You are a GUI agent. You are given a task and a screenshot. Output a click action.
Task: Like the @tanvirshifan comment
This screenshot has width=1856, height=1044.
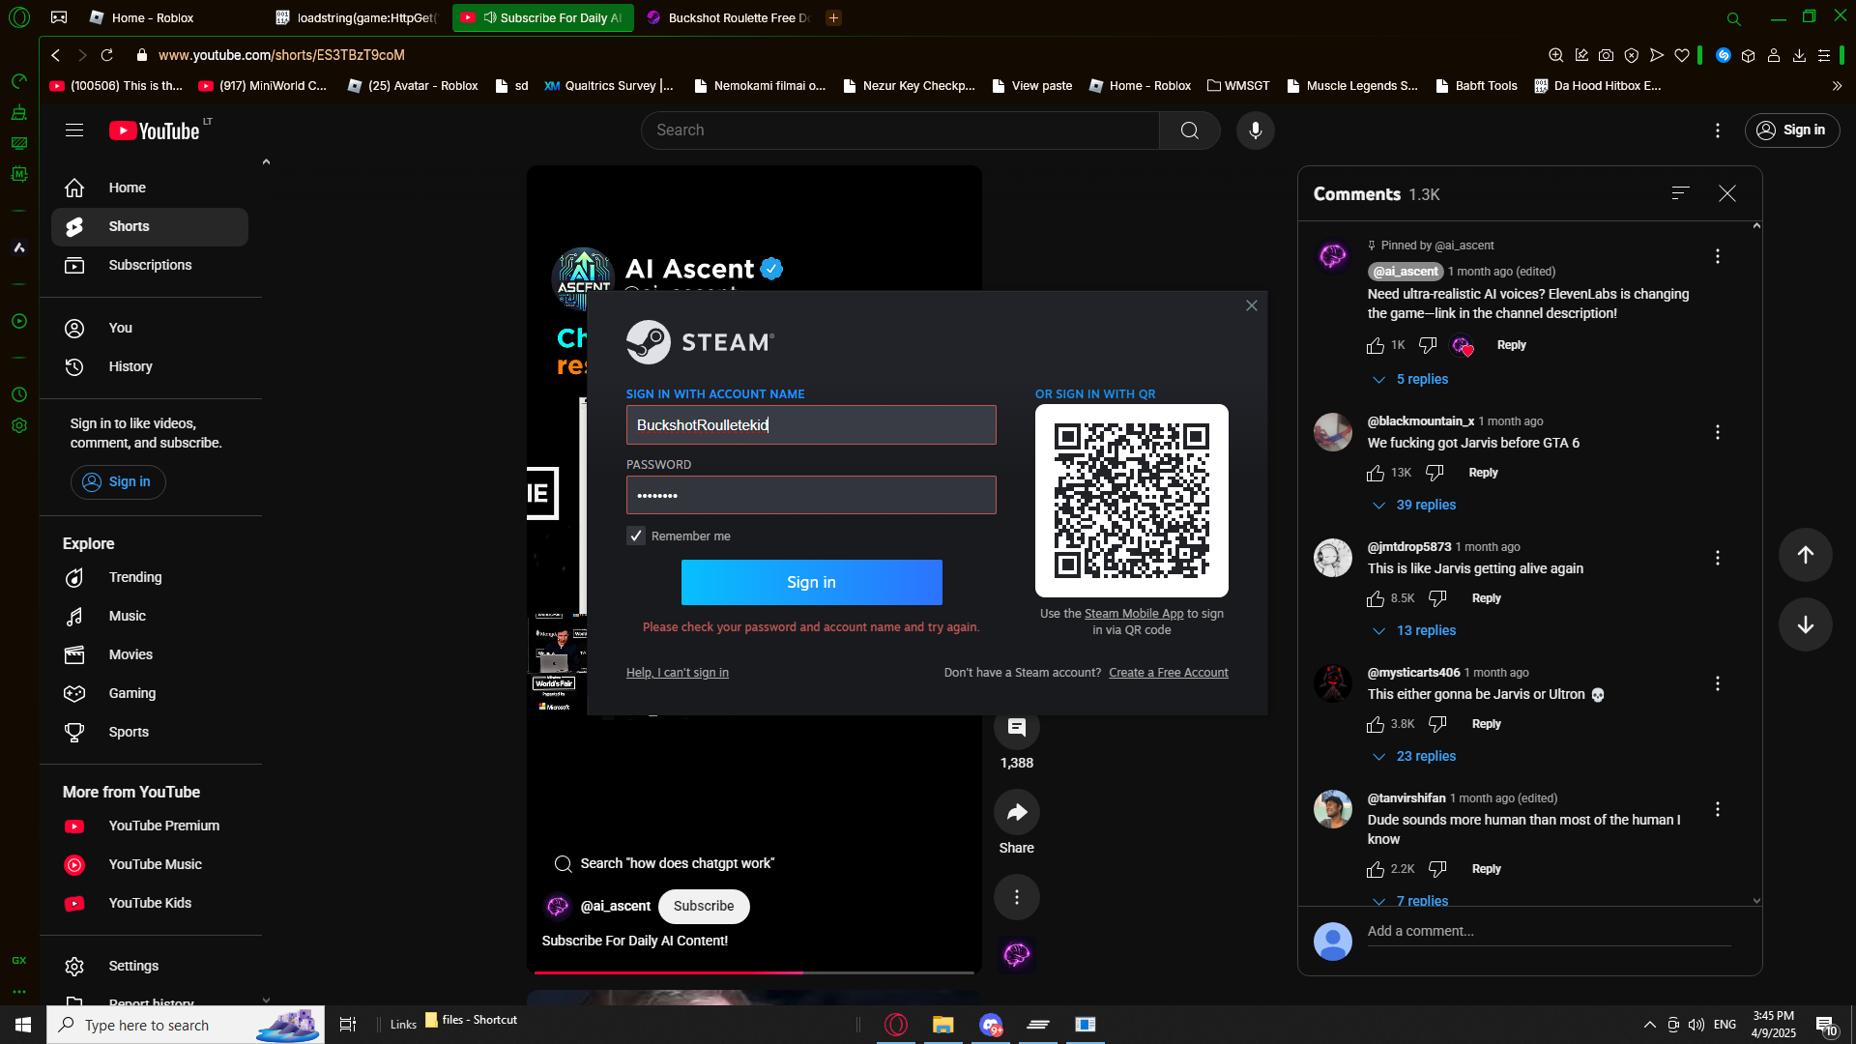pos(1375,870)
